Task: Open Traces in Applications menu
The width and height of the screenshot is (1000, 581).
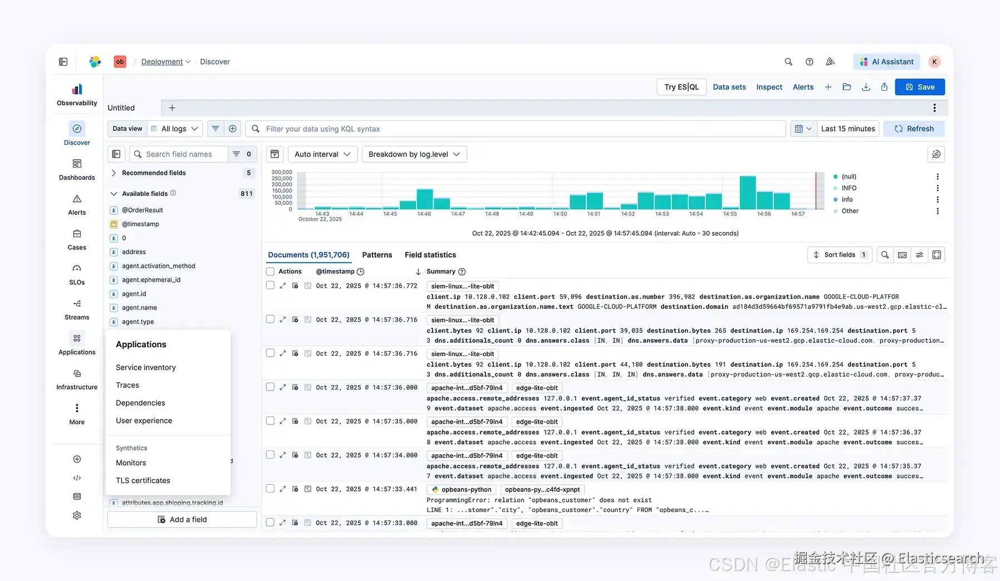Action: (128, 385)
